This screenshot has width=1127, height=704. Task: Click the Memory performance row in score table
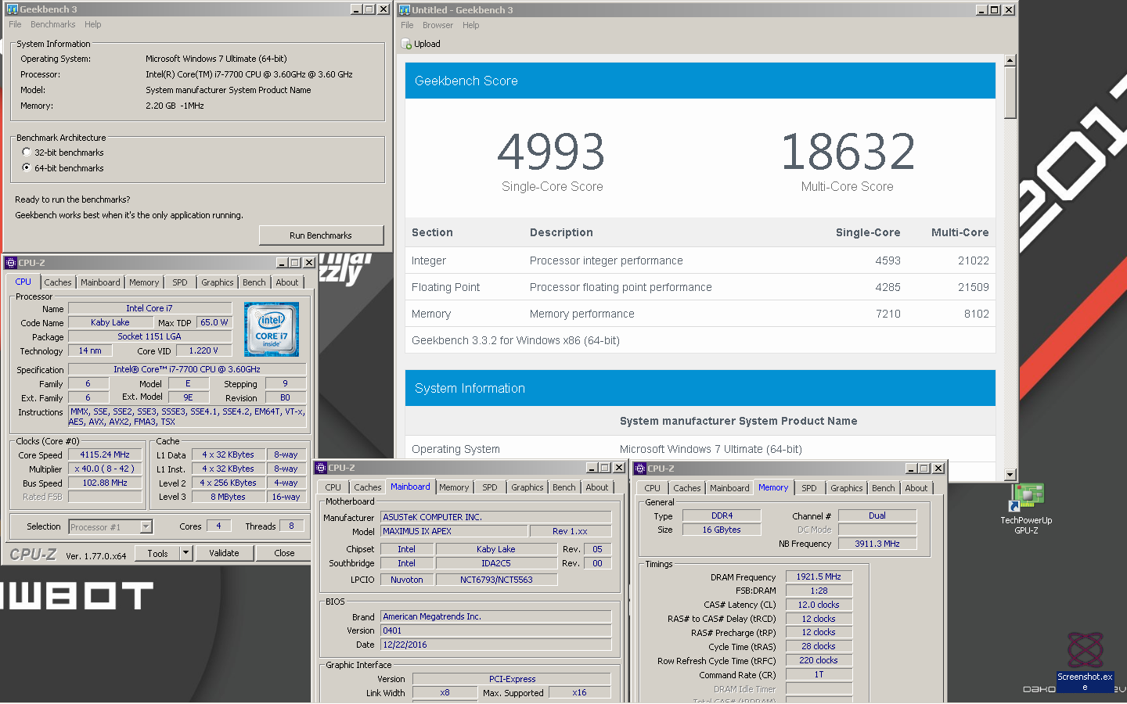[x=700, y=314]
